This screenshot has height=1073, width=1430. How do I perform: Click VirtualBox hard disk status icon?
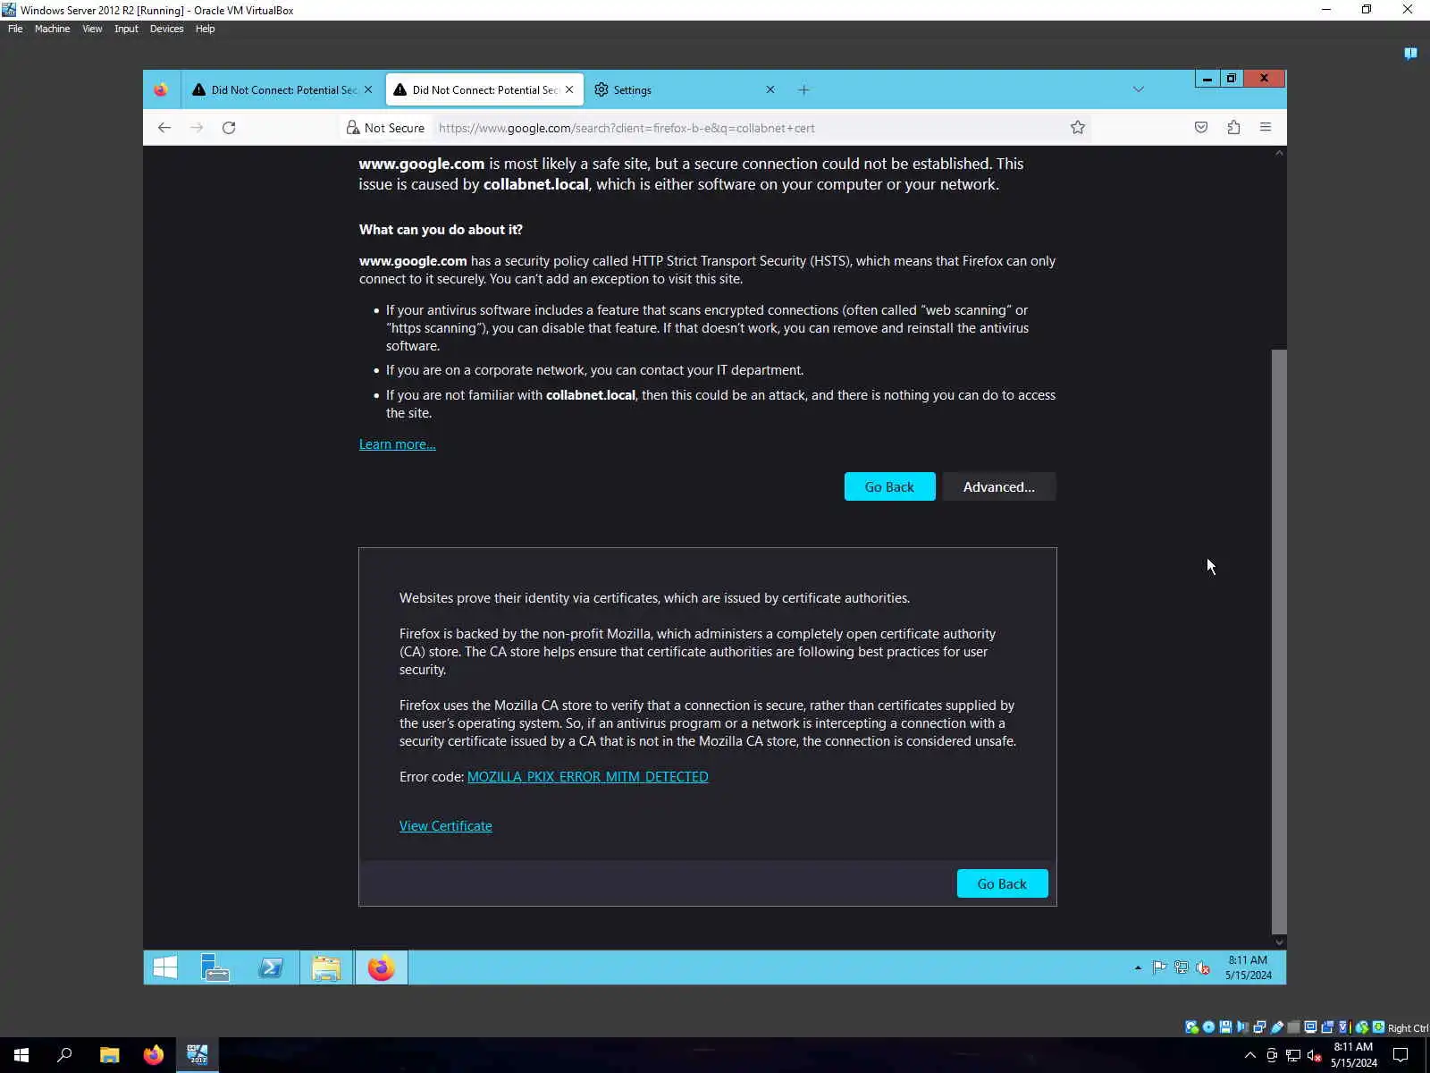pos(1191,1027)
